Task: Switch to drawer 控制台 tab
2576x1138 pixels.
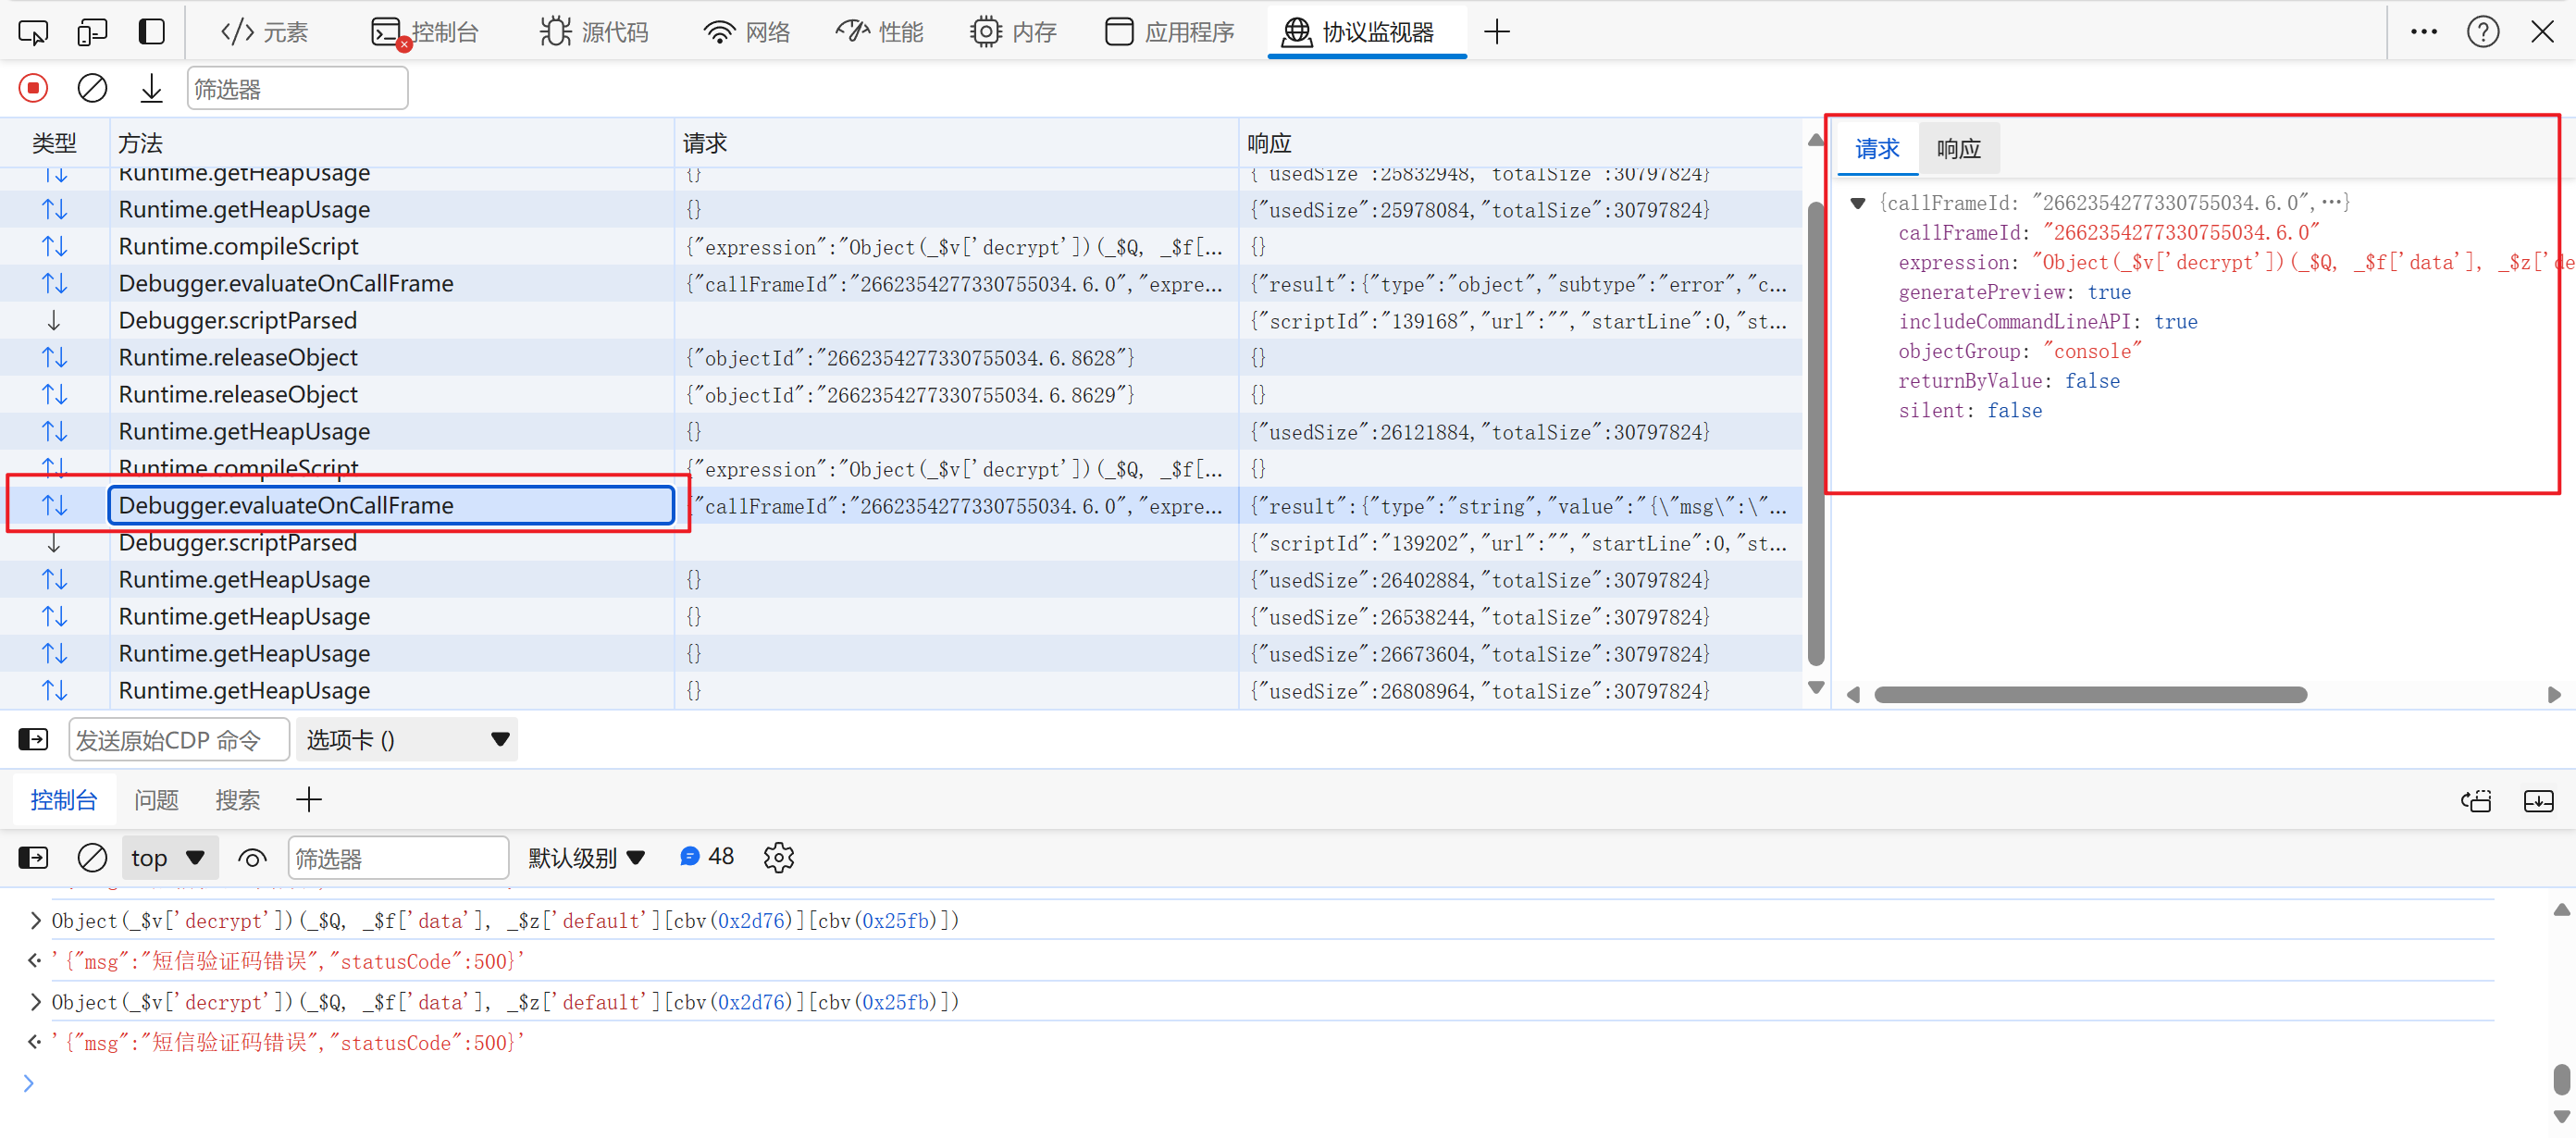Action: [x=63, y=799]
